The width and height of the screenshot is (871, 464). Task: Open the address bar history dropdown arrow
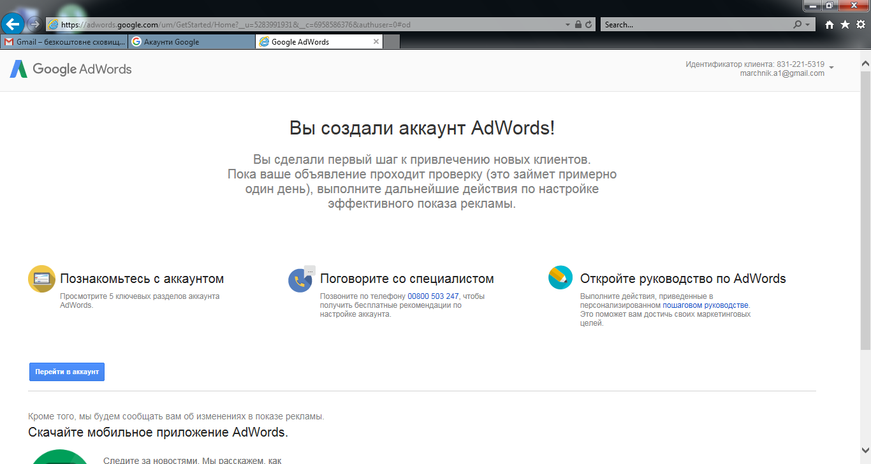567,25
